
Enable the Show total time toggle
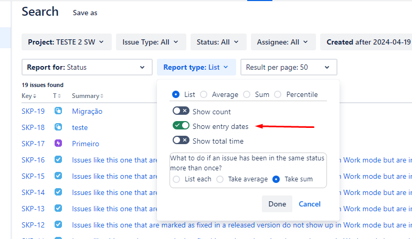(181, 140)
